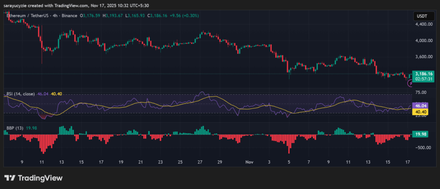Click the purple 46.04 RSI axis label
The width and height of the screenshot is (440, 189).
[419, 105]
